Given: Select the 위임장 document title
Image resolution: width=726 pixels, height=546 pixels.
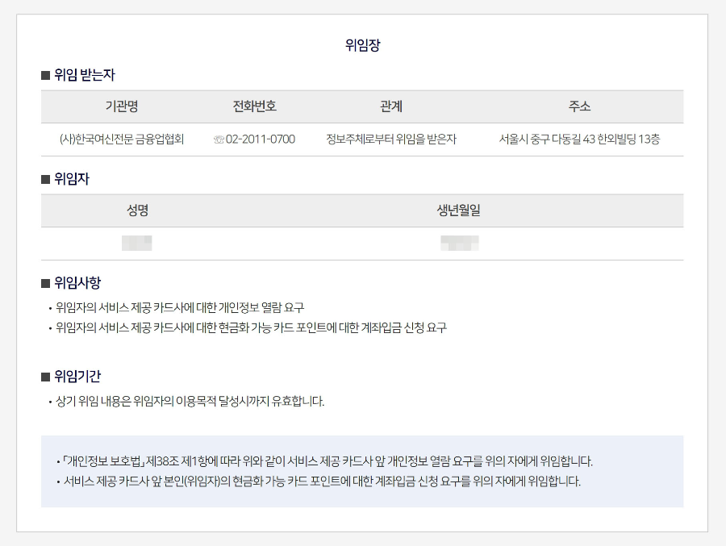Looking at the screenshot, I should tap(362, 44).
